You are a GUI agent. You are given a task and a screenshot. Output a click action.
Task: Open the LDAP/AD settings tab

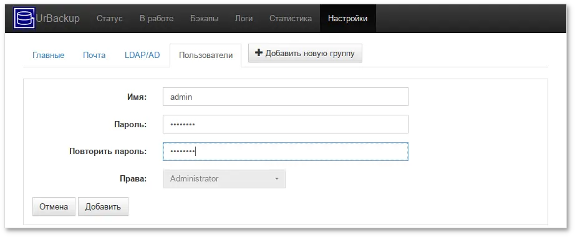tap(142, 56)
